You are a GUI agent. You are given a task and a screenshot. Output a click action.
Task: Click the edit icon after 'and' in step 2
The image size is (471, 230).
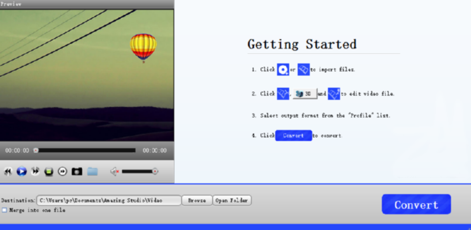pyautogui.click(x=334, y=93)
